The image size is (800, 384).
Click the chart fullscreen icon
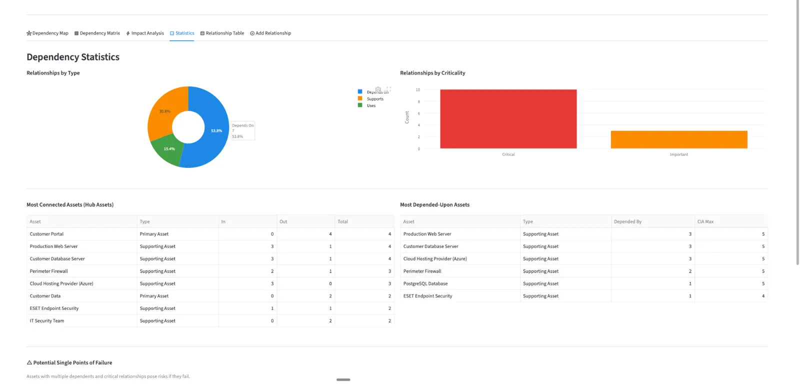tap(388, 89)
